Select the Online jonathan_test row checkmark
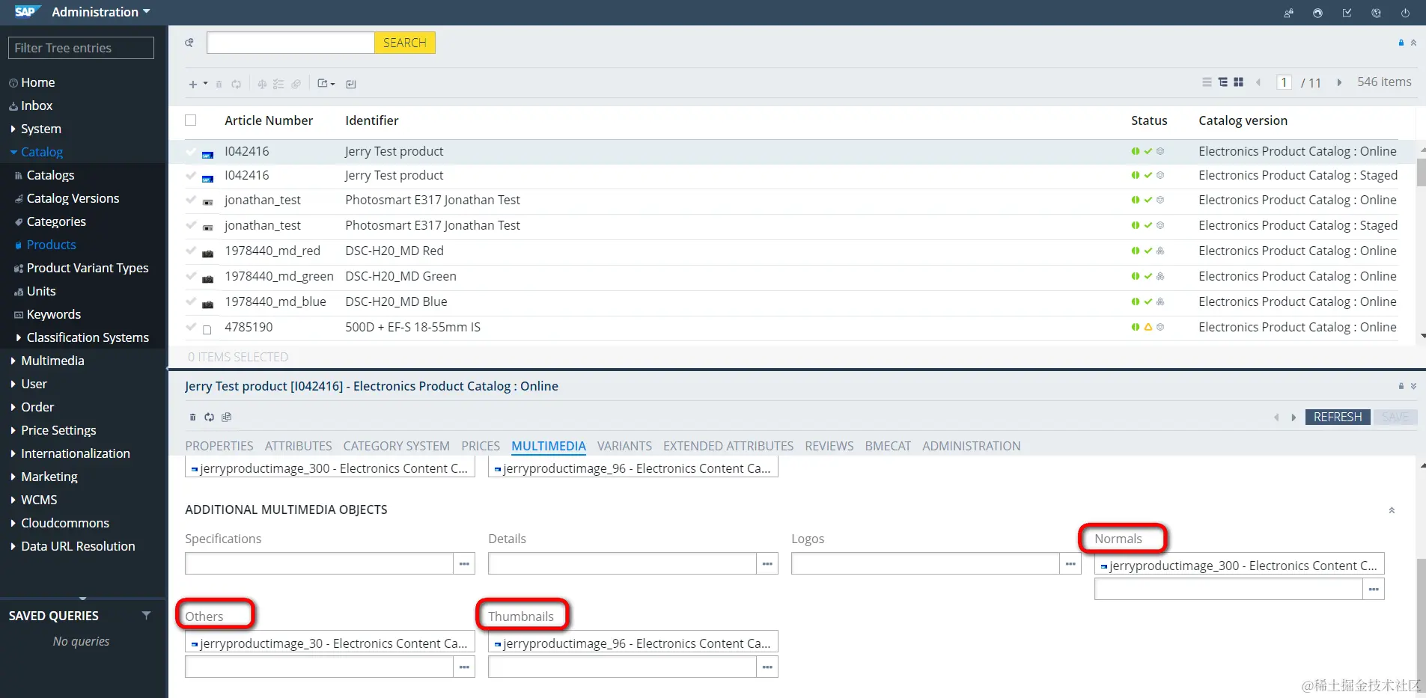Image resolution: width=1426 pixels, height=698 pixels. [191, 200]
